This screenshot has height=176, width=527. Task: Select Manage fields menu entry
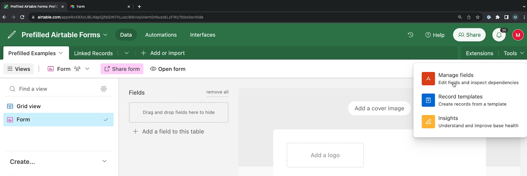[470, 79]
